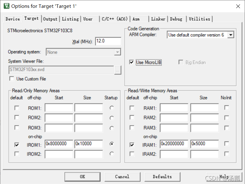Select the ROM1 Startup radio button

112,108
